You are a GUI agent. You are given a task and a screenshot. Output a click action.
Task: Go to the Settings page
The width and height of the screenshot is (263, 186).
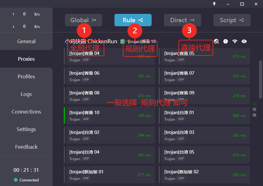pos(26,129)
